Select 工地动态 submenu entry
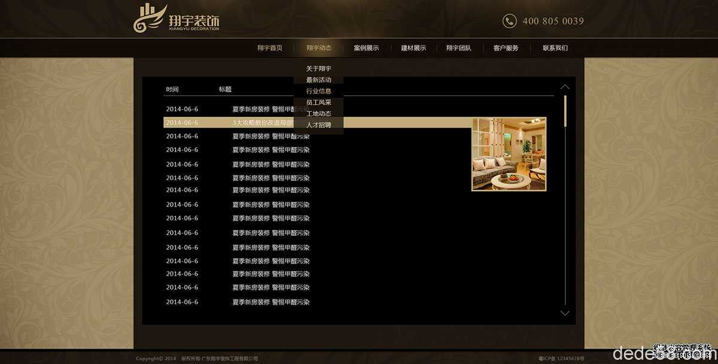The image size is (718, 364). click(x=319, y=114)
